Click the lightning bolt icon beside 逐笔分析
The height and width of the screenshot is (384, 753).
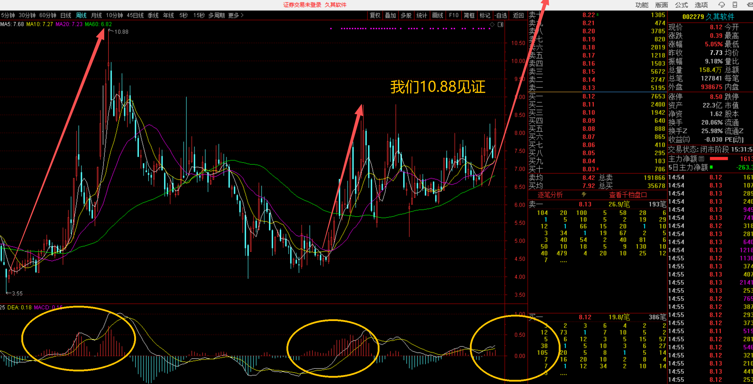pyautogui.click(x=584, y=195)
